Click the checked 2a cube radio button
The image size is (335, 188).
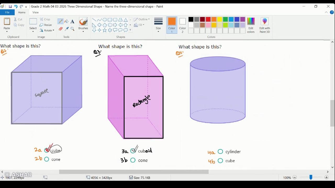47,150
